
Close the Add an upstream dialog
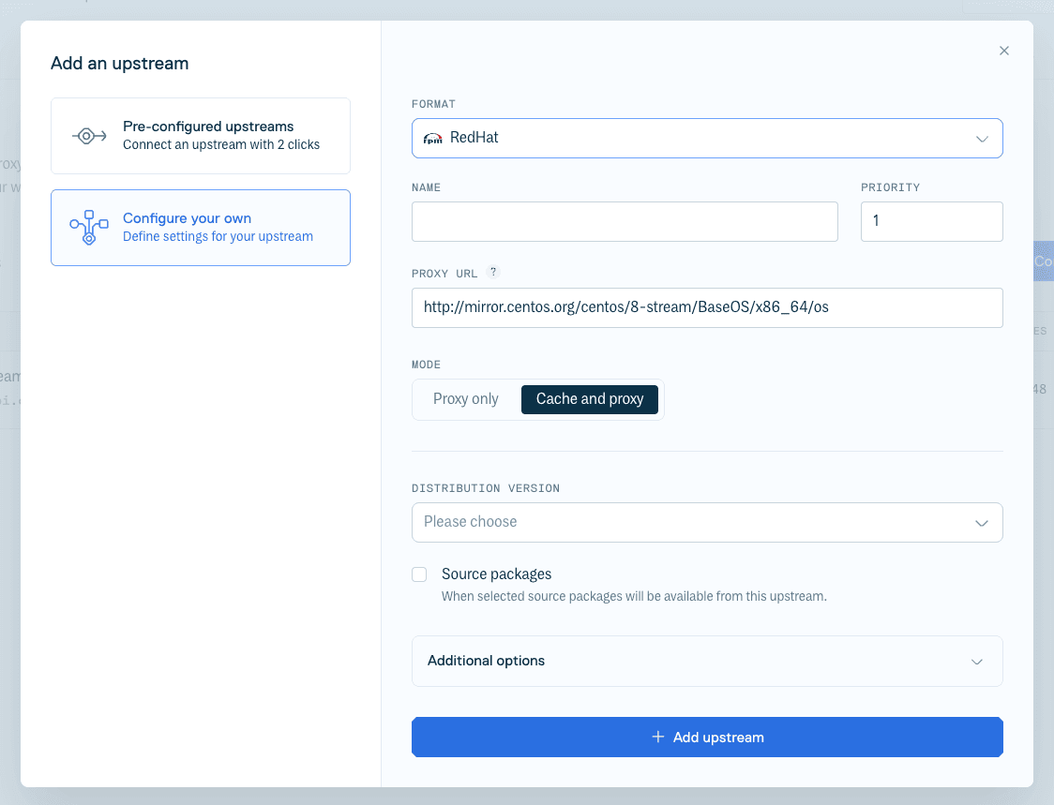tap(1003, 51)
